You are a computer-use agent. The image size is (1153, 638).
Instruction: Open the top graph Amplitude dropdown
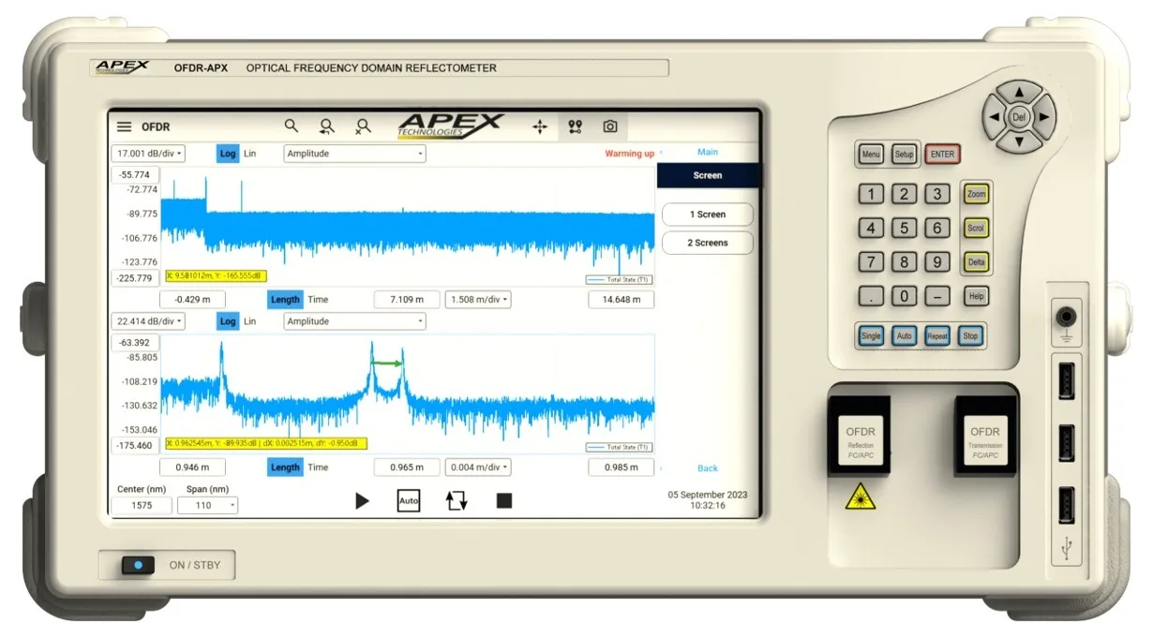(x=354, y=154)
